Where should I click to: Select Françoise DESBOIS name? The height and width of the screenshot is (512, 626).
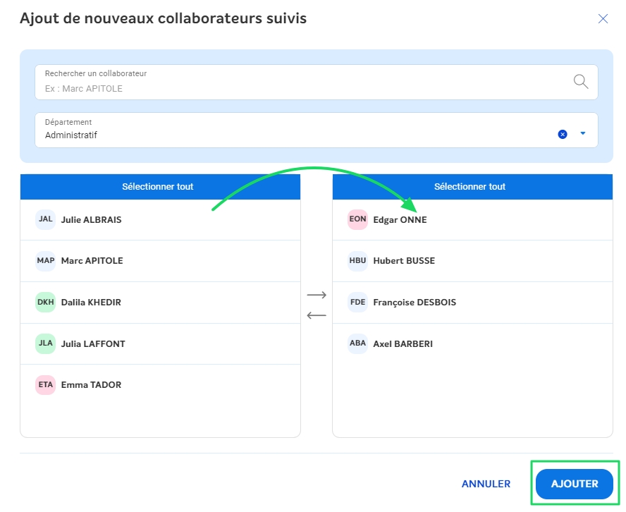(x=415, y=303)
